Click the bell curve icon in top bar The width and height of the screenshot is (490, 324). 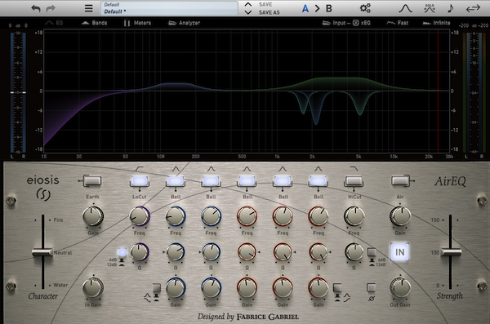point(405,8)
